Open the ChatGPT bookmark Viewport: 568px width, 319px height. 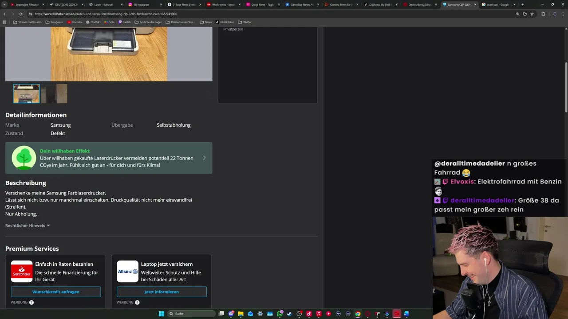pos(93,22)
